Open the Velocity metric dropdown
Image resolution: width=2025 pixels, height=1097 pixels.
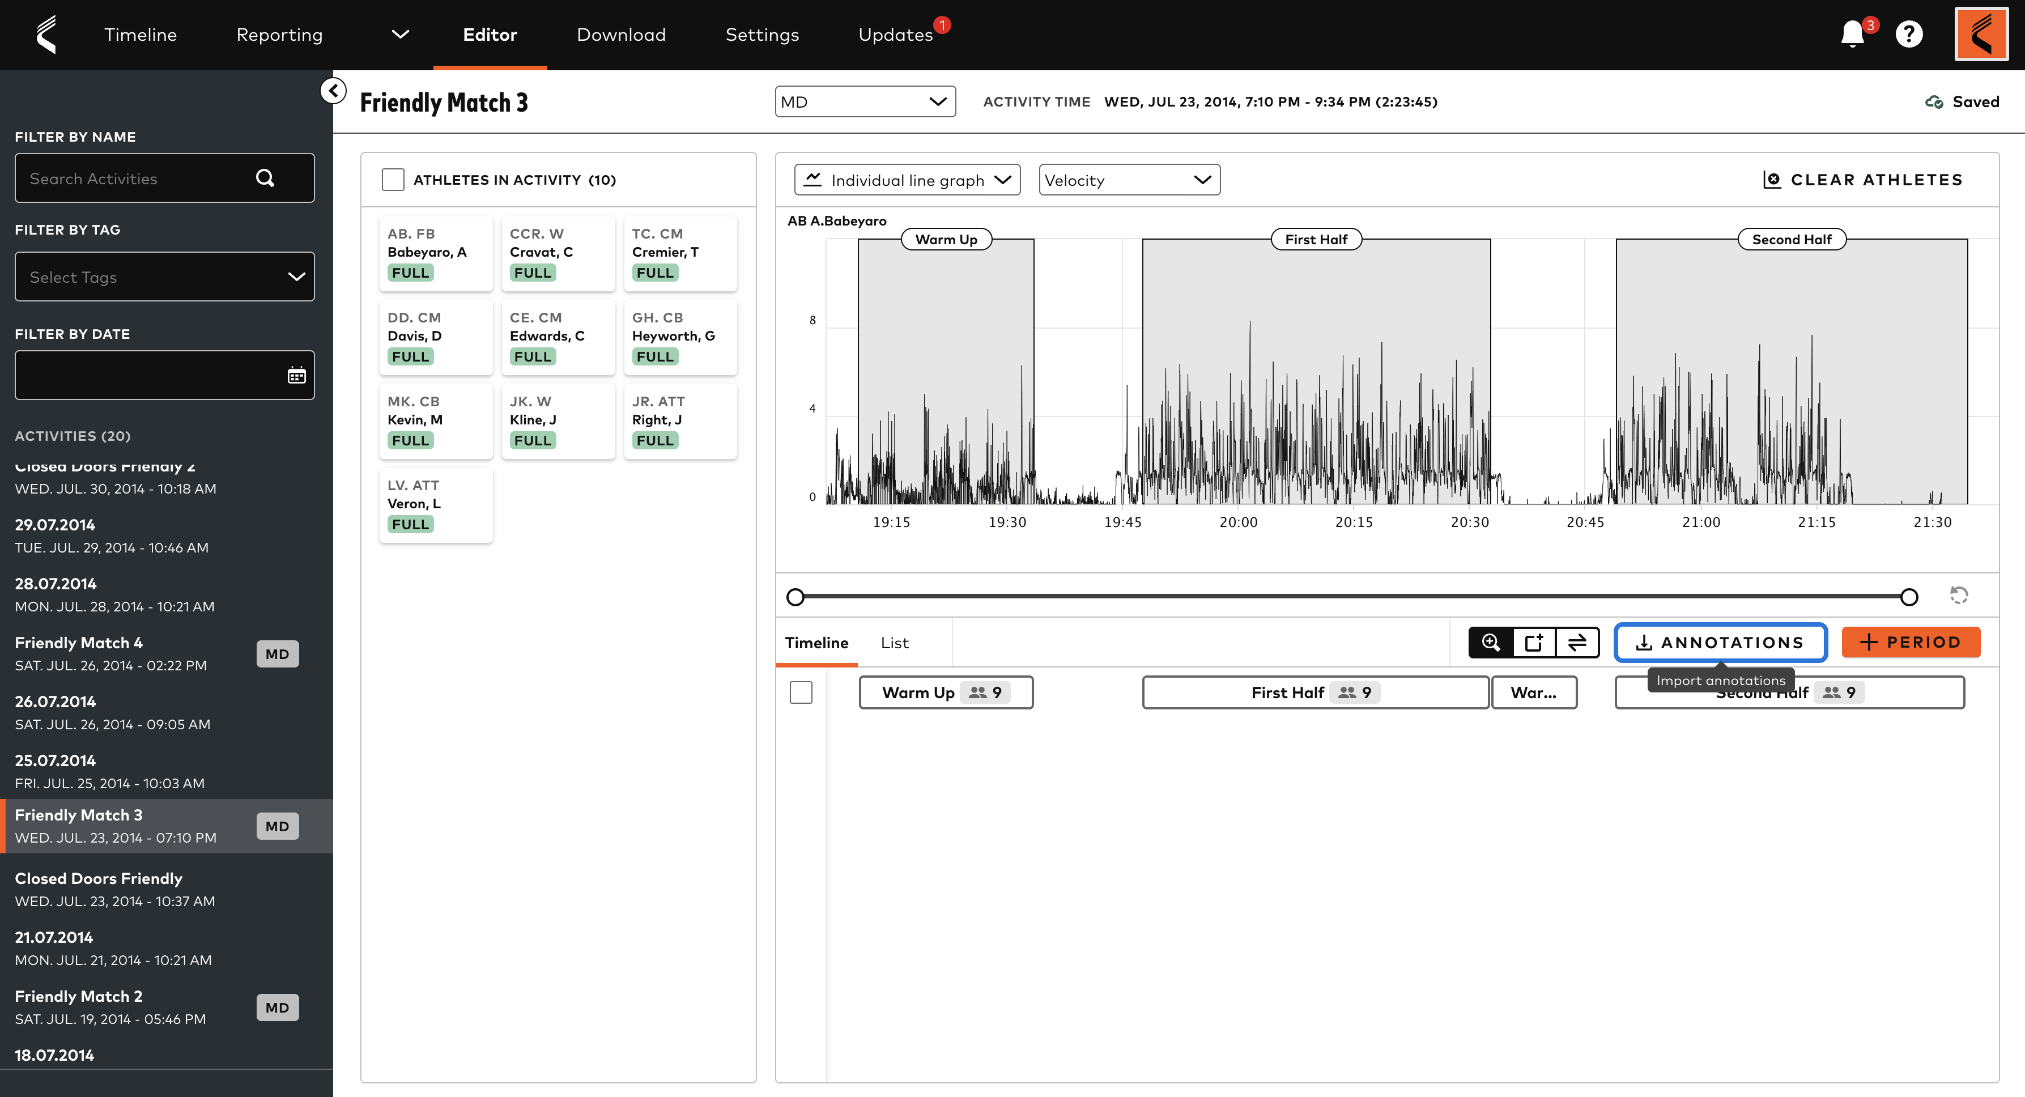[1129, 179]
